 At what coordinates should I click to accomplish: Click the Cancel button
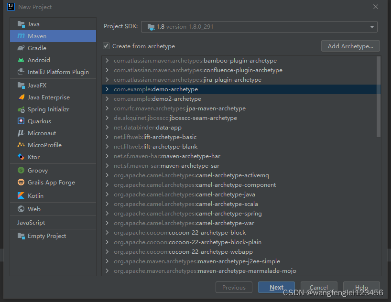[319, 287]
